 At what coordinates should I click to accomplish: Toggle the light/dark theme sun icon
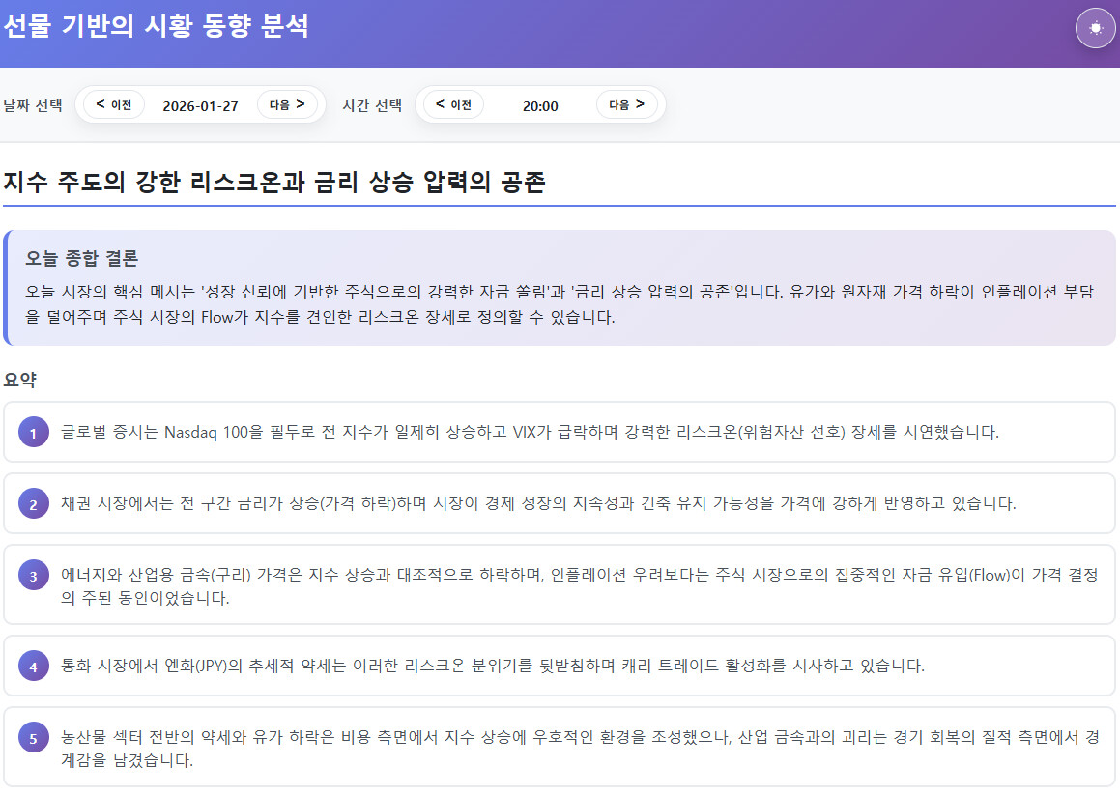point(1095,28)
